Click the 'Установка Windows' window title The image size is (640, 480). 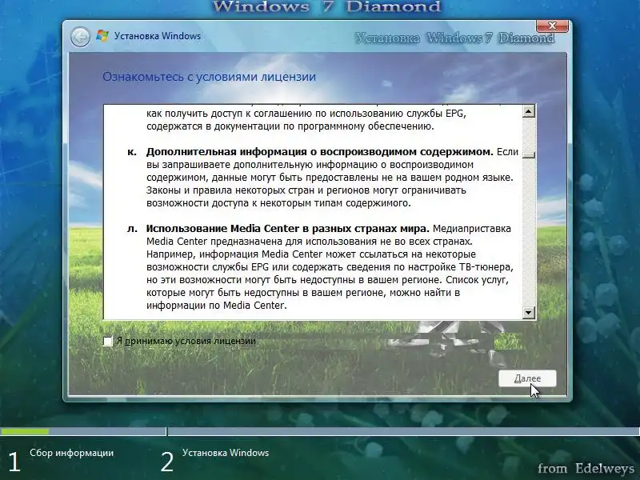158,36
